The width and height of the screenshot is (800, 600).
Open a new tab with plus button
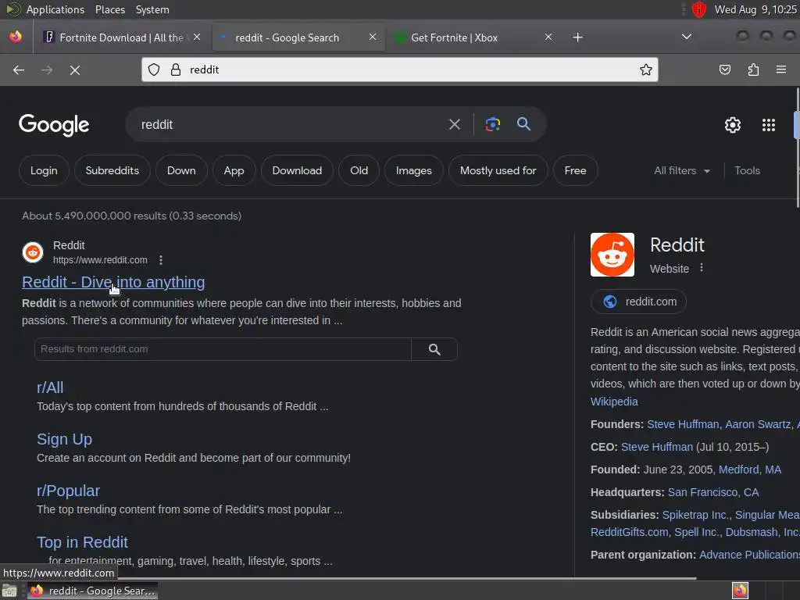point(577,37)
